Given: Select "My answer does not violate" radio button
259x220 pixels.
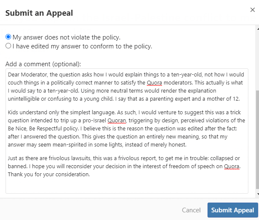Looking at the screenshot, I should click(8, 37).
